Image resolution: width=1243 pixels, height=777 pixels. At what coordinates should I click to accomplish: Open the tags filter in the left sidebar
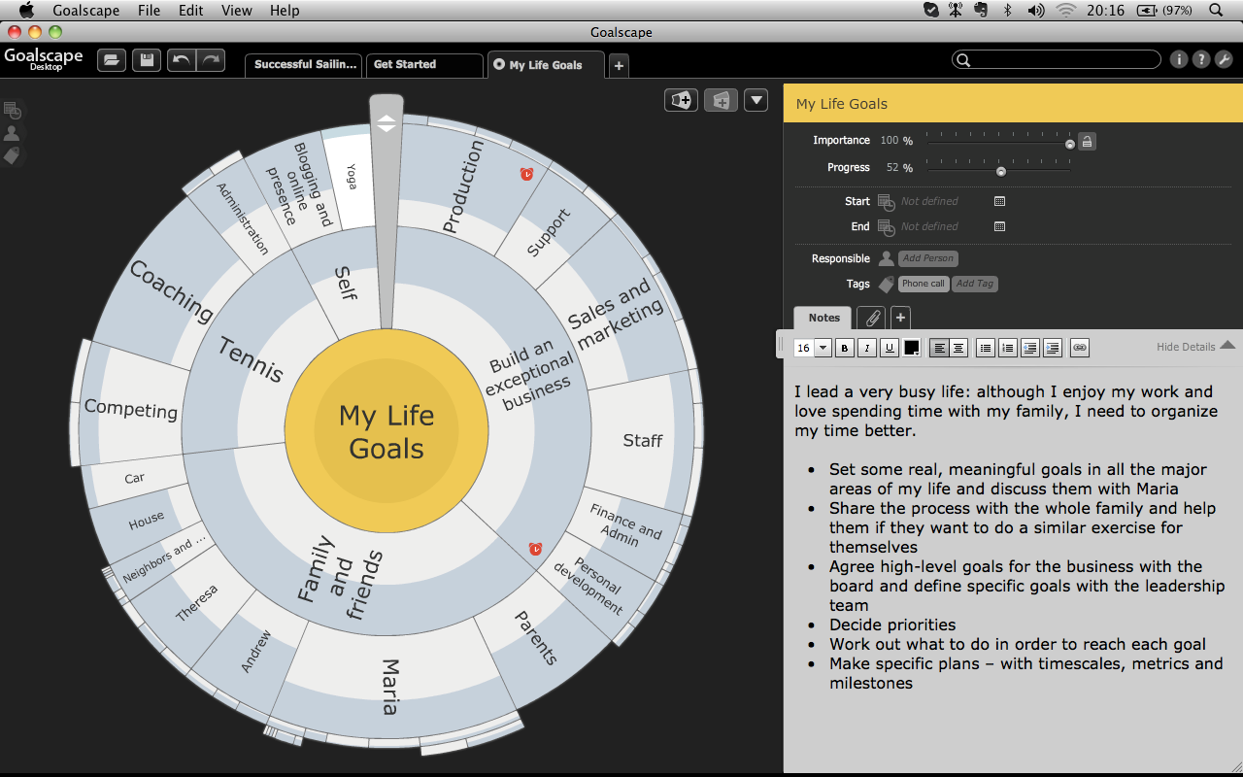13,155
